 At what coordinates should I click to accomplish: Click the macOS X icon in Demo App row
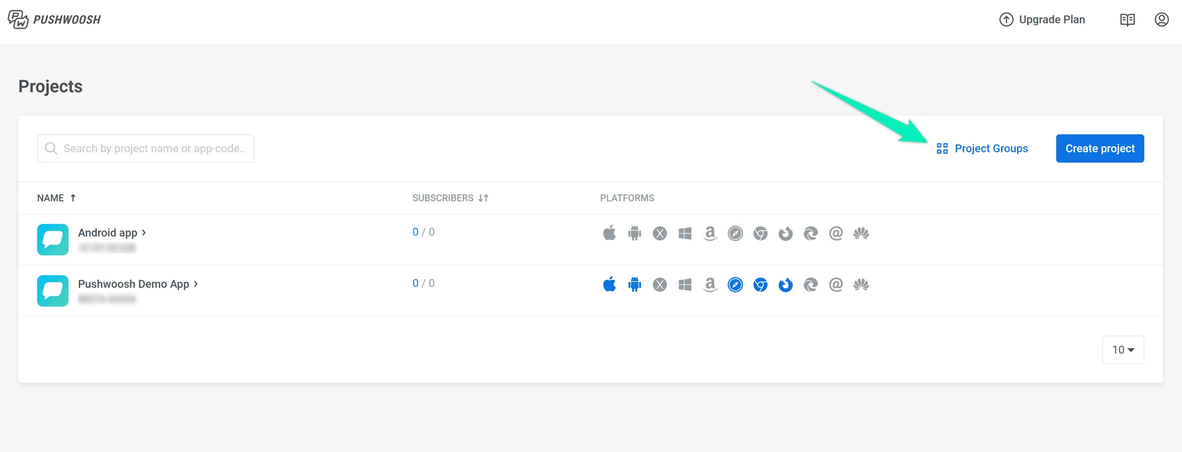pyautogui.click(x=660, y=285)
